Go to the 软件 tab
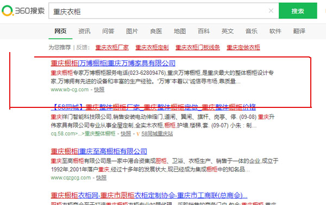326x205 pixels. click(275, 31)
